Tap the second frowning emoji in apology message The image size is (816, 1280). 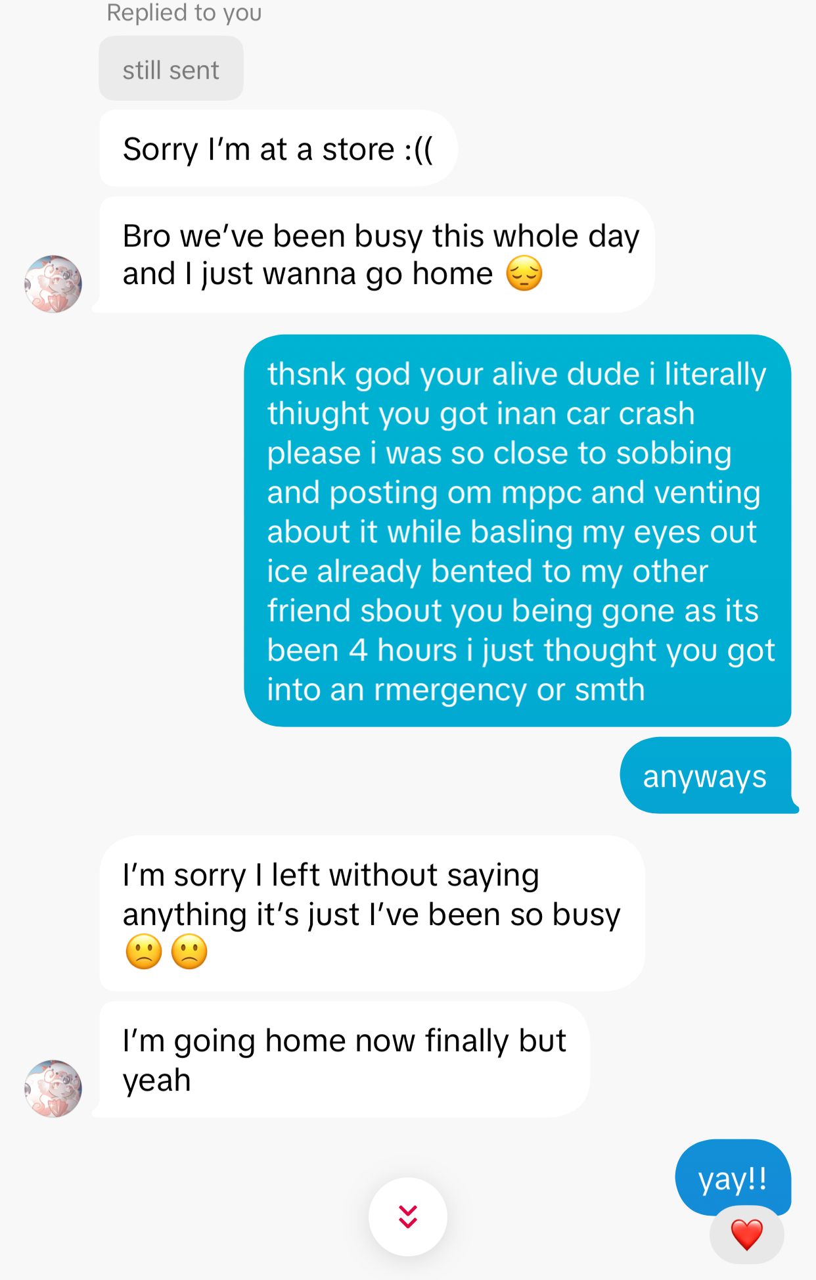[x=189, y=951]
